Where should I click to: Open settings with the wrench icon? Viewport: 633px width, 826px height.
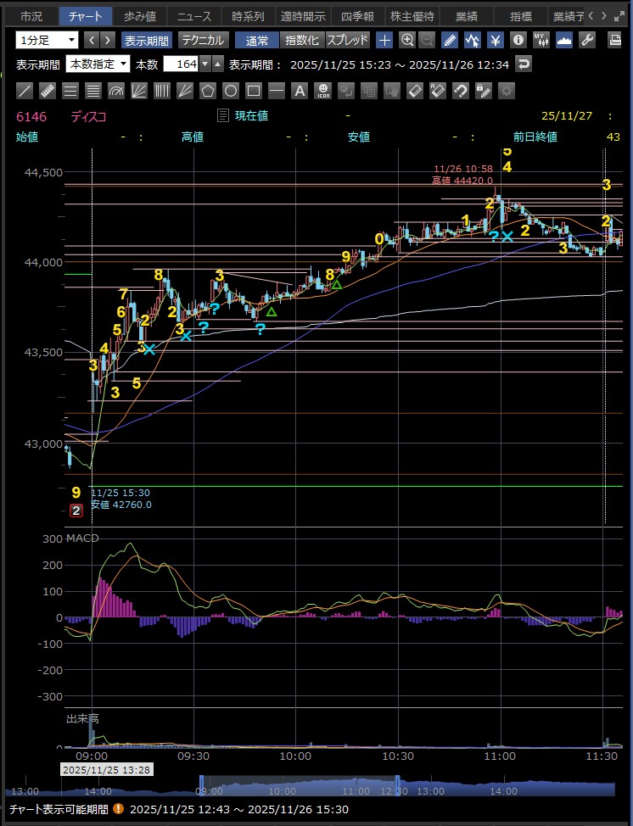point(586,40)
